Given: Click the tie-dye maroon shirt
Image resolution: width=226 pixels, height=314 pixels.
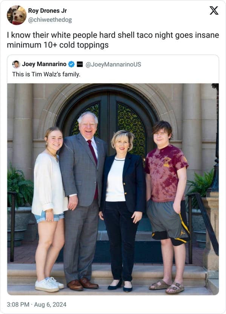Looking at the screenshot, I should pos(166,173).
